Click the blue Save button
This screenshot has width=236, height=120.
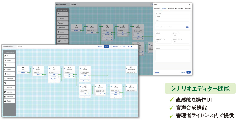click(106, 47)
